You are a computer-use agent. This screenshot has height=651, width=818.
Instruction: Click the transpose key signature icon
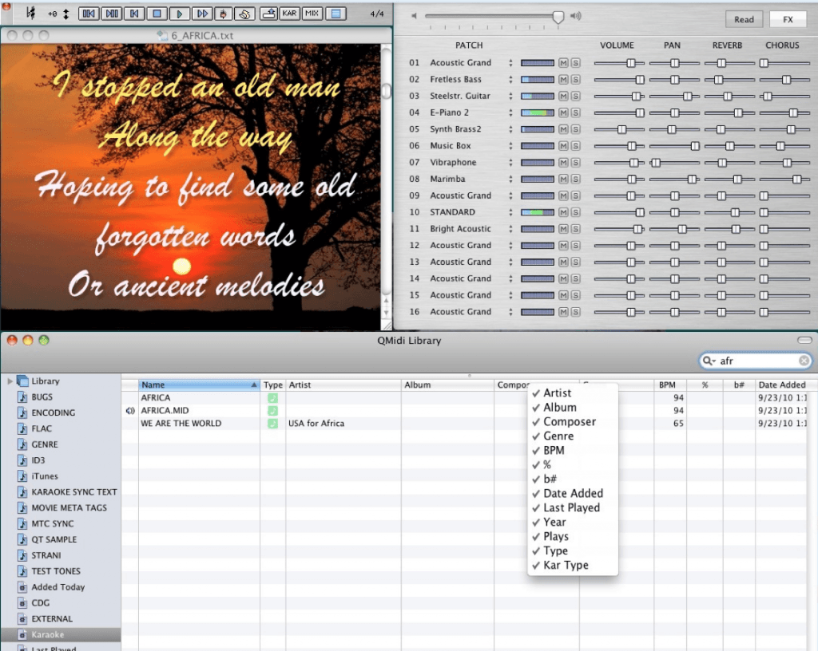click(30, 13)
